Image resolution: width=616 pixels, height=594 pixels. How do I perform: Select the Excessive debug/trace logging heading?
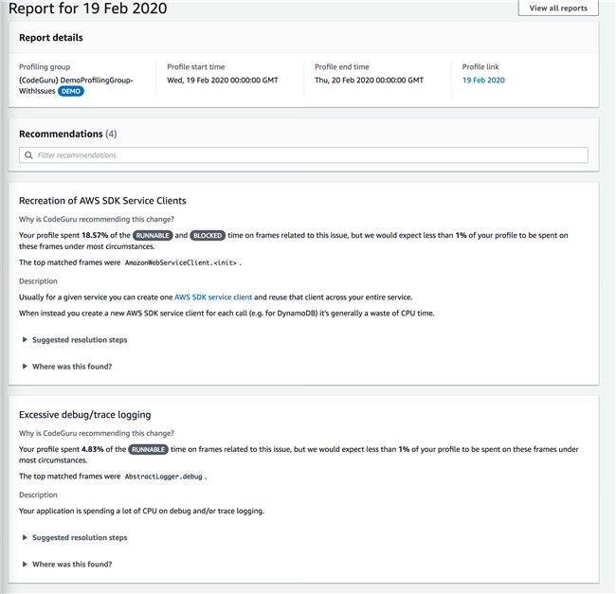coord(85,415)
